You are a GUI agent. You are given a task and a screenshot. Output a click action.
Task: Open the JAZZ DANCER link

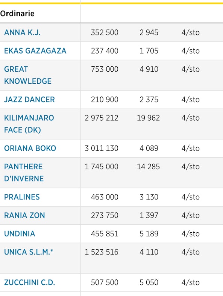click(29, 100)
